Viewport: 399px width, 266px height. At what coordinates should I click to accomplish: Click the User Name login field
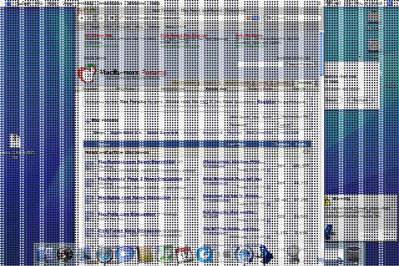coord(262,117)
